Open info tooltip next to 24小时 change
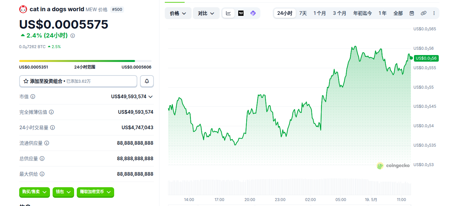450x206 pixels. (73, 36)
